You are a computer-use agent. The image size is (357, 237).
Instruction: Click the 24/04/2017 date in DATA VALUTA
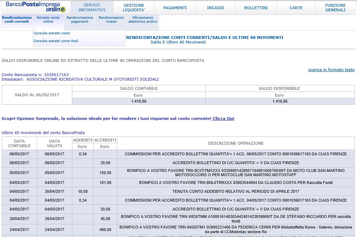point(54,230)
